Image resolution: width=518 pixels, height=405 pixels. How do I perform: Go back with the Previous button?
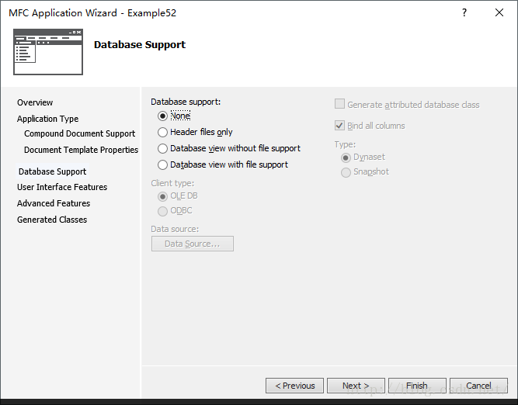point(294,386)
